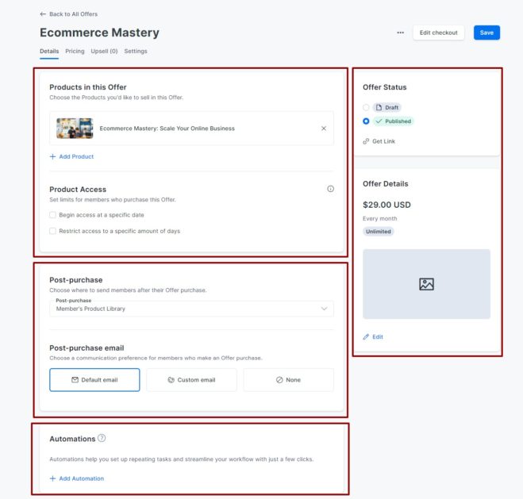Select the Published status radio button

point(366,121)
